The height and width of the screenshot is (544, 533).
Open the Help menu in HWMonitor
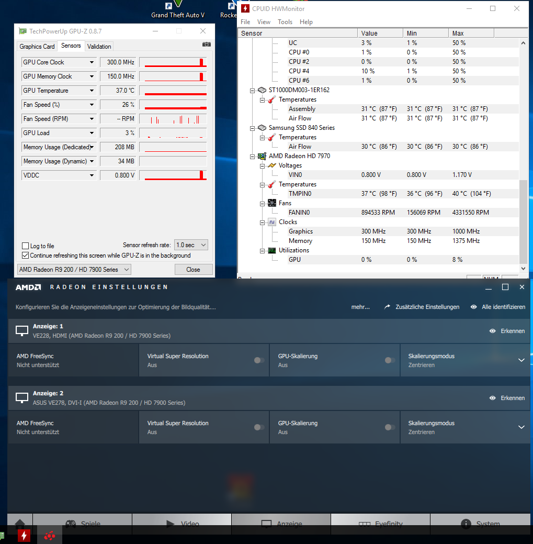(306, 22)
